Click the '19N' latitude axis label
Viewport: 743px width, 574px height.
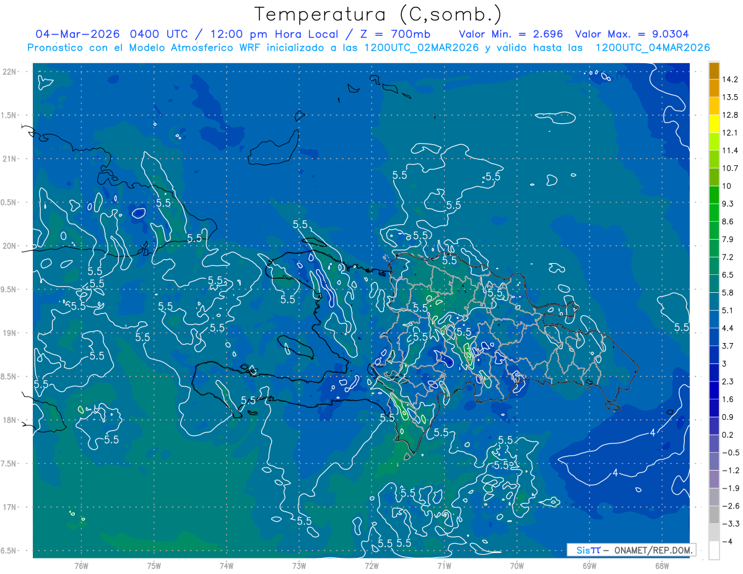click(x=11, y=333)
